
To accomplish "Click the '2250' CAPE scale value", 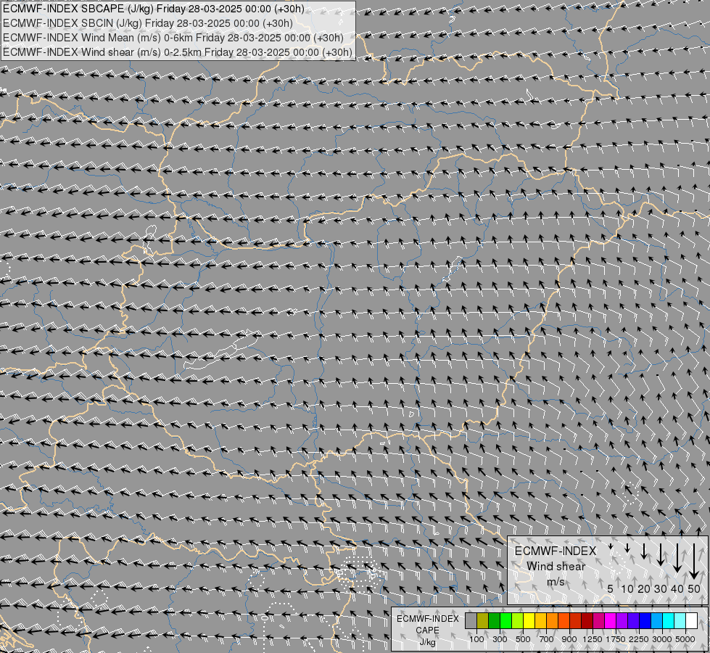I will pos(639,639).
